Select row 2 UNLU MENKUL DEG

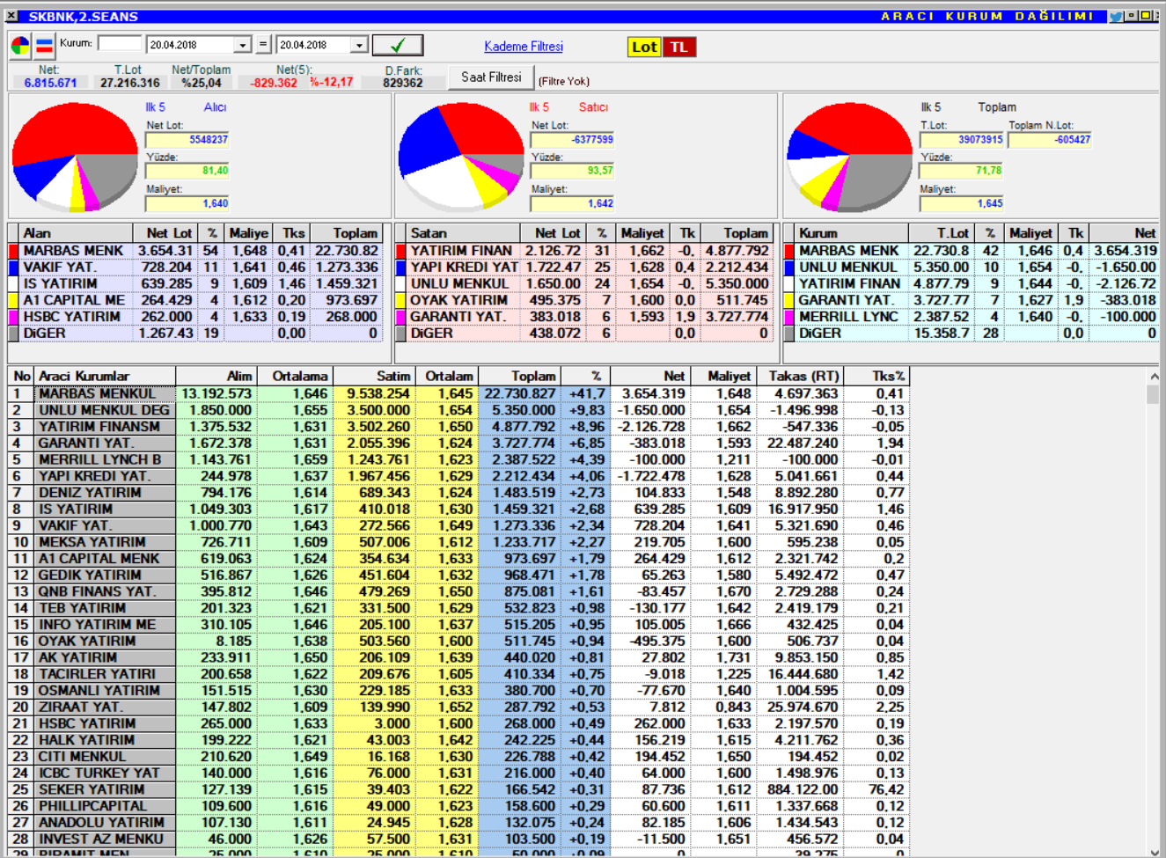tap(458, 410)
